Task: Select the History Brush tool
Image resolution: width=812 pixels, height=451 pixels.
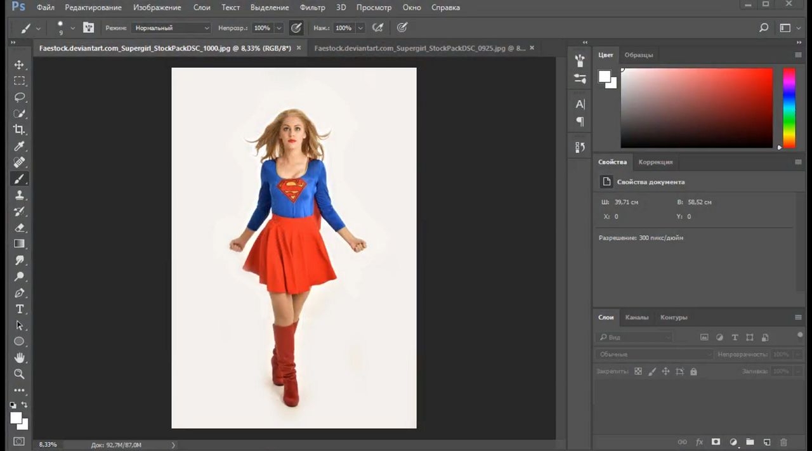Action: (x=19, y=211)
